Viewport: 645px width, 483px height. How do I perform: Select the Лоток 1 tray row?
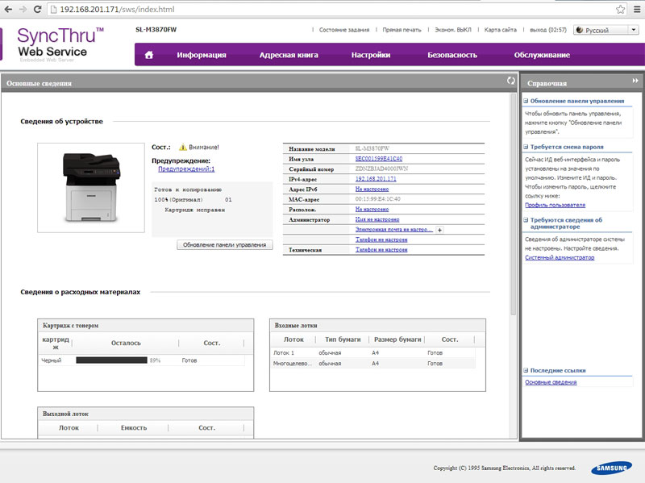[x=373, y=353]
